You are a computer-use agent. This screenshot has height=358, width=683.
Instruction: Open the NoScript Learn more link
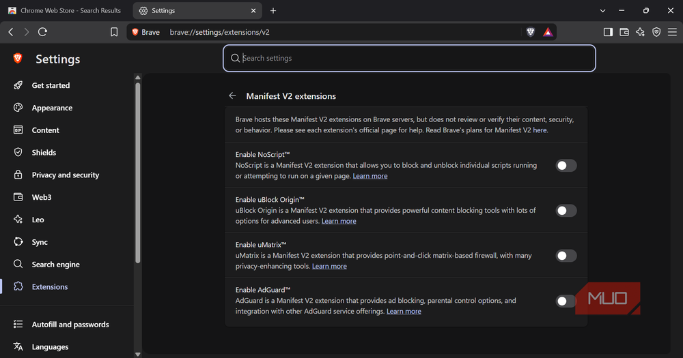(370, 176)
